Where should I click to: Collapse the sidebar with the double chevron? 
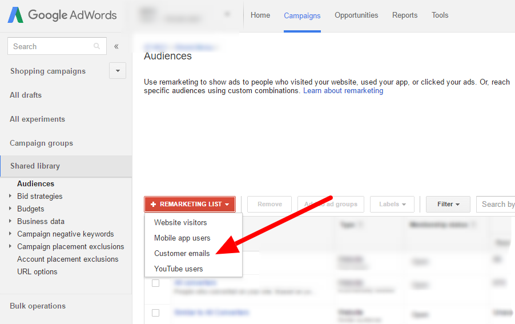[116, 46]
